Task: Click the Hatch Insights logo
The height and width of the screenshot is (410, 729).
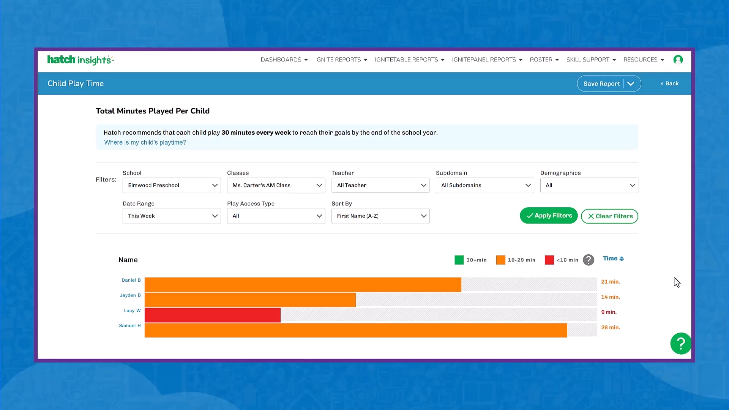Action: [x=80, y=60]
